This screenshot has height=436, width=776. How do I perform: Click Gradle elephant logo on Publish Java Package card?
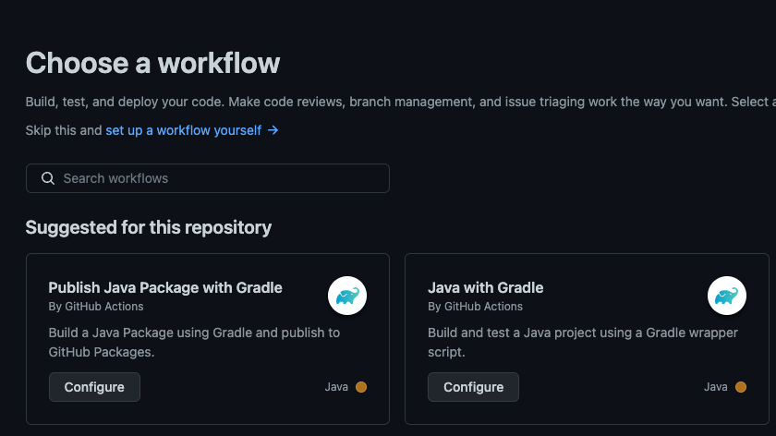point(347,296)
